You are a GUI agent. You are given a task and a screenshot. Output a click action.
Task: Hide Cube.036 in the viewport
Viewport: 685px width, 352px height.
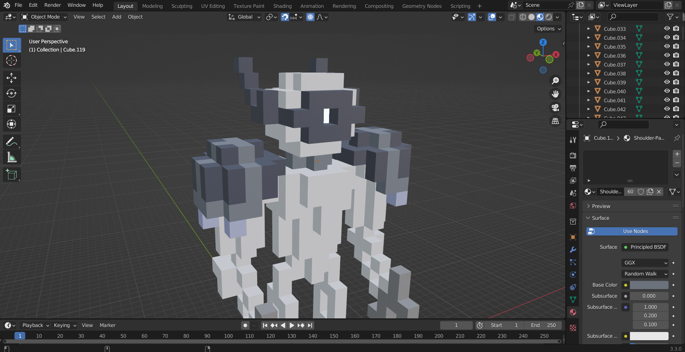pyautogui.click(x=667, y=55)
